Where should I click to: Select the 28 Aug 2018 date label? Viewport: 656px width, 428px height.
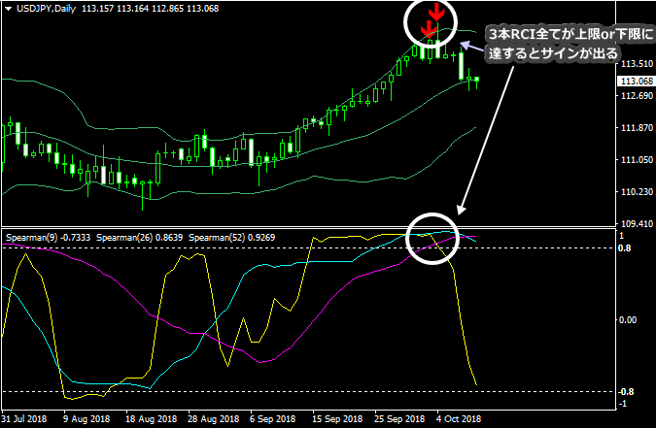[x=214, y=419]
